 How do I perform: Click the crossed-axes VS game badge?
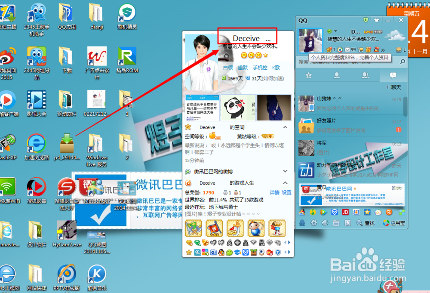(193, 228)
